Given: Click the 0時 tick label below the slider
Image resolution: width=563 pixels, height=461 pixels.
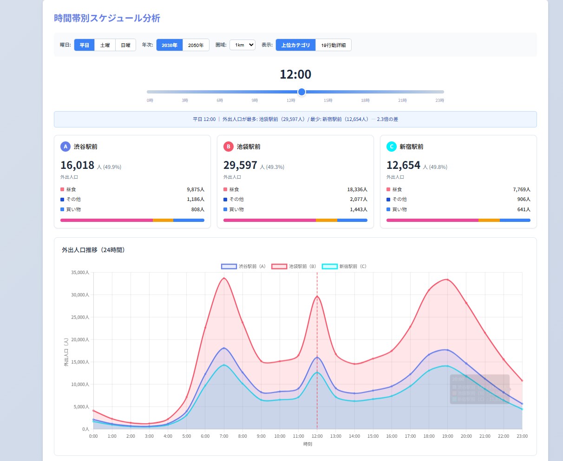Looking at the screenshot, I should pos(150,100).
